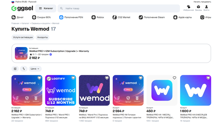Go to Главная breadcrumb
The image size is (223, 123).
pyautogui.click(x=15, y=23)
